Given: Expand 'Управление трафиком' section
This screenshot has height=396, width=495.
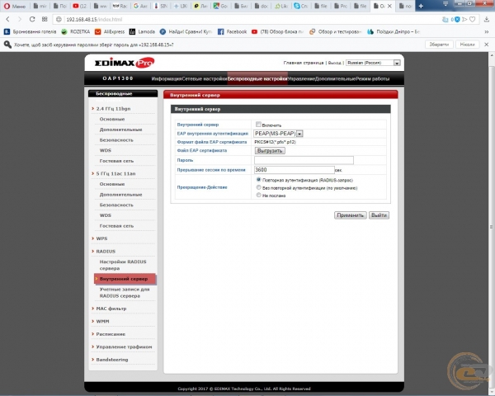Looking at the screenshot, I should click(124, 346).
